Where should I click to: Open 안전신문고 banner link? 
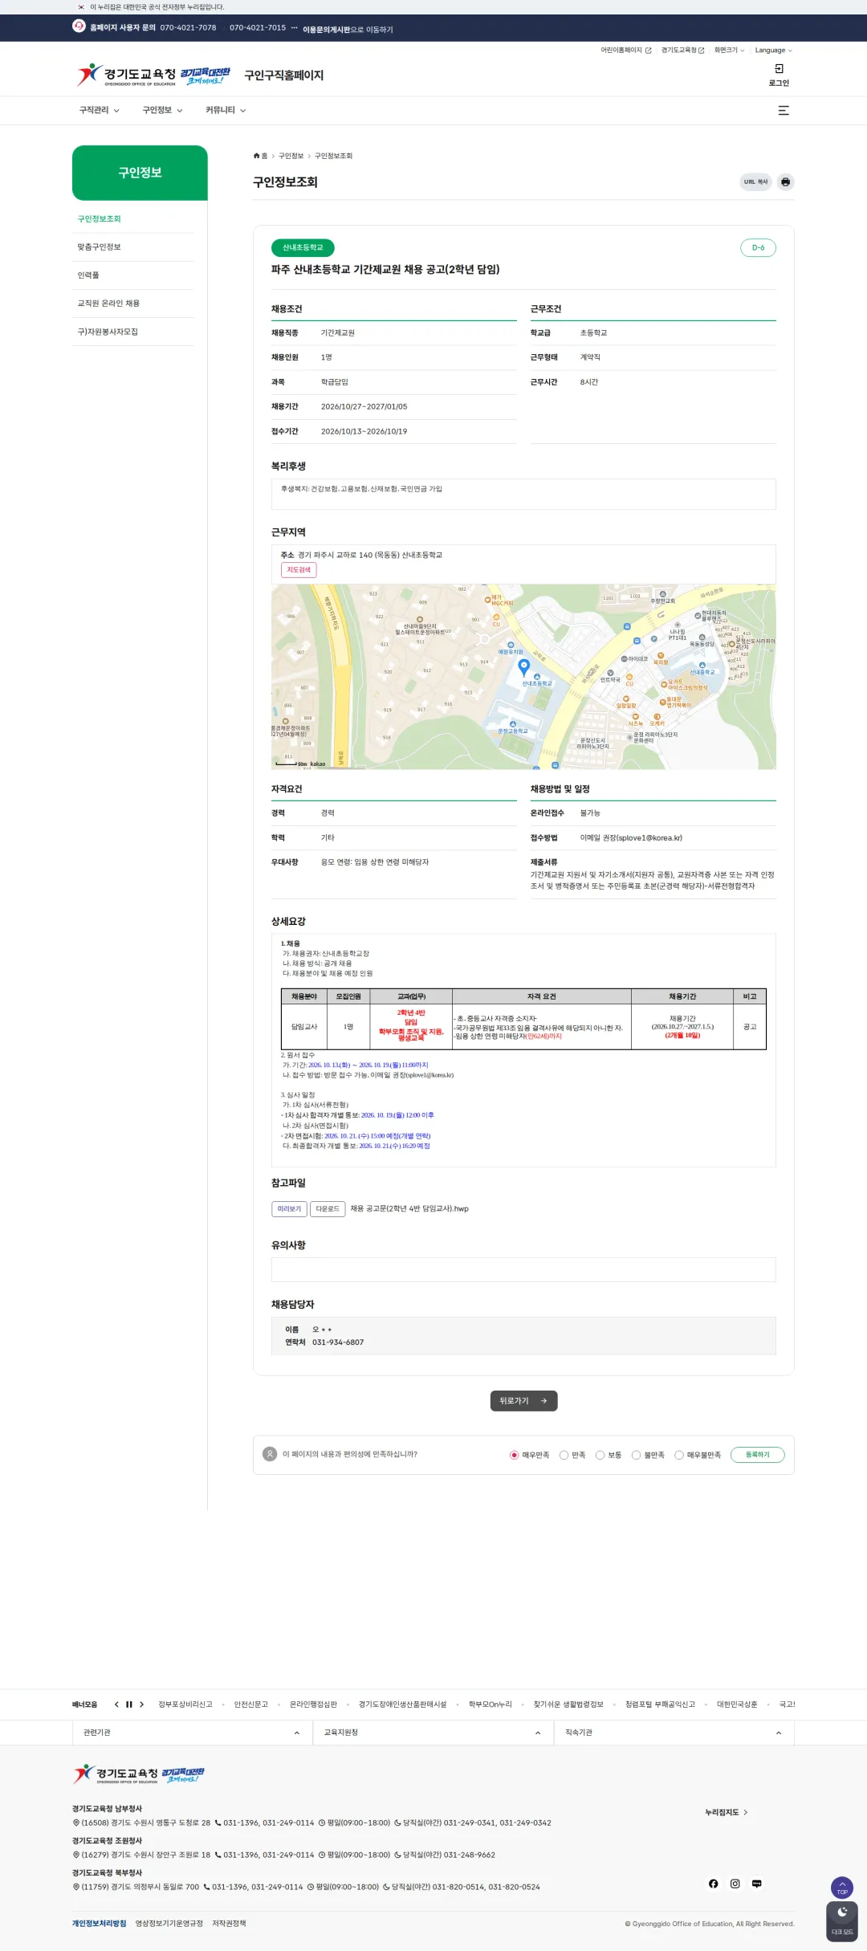tap(250, 1705)
